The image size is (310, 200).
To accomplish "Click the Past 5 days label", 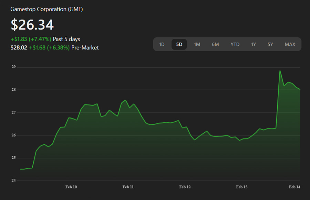I will (x=66, y=39).
